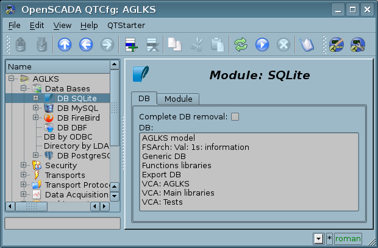Open the QTStarter menu

point(126,26)
